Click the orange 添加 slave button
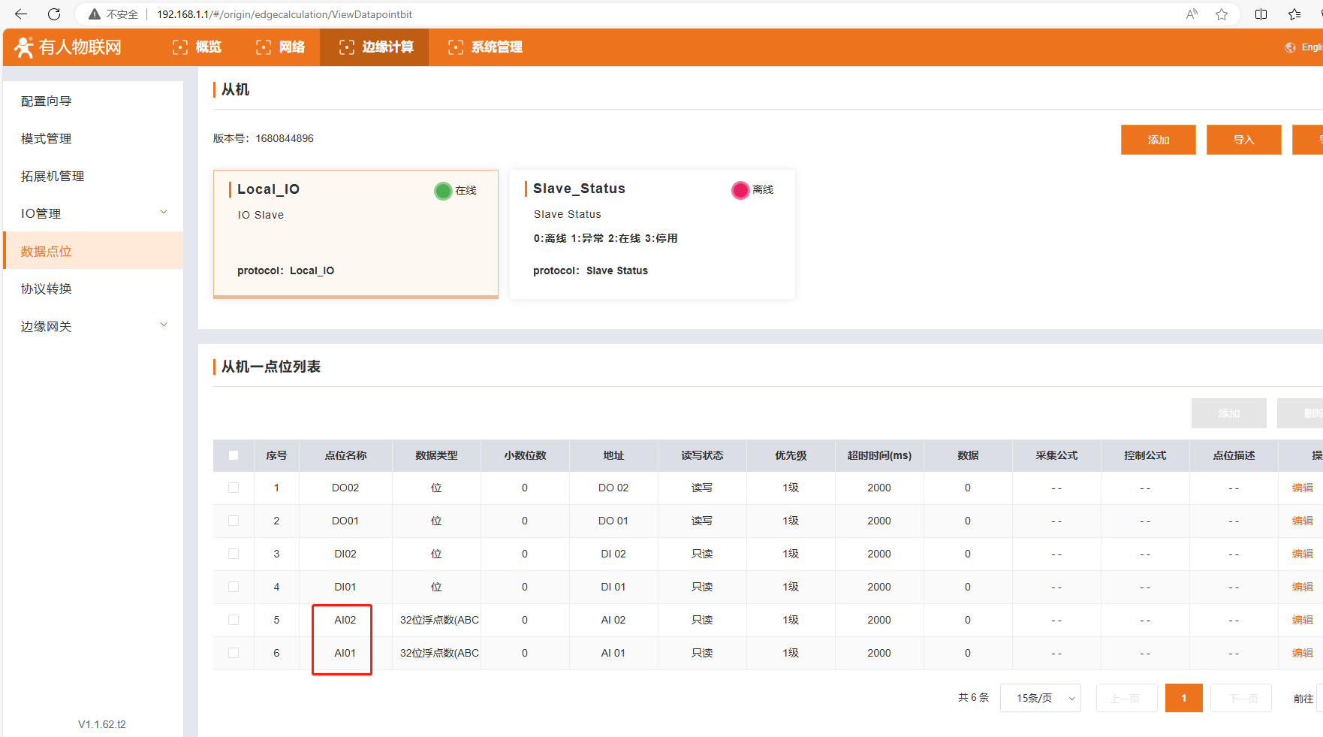 pos(1158,140)
